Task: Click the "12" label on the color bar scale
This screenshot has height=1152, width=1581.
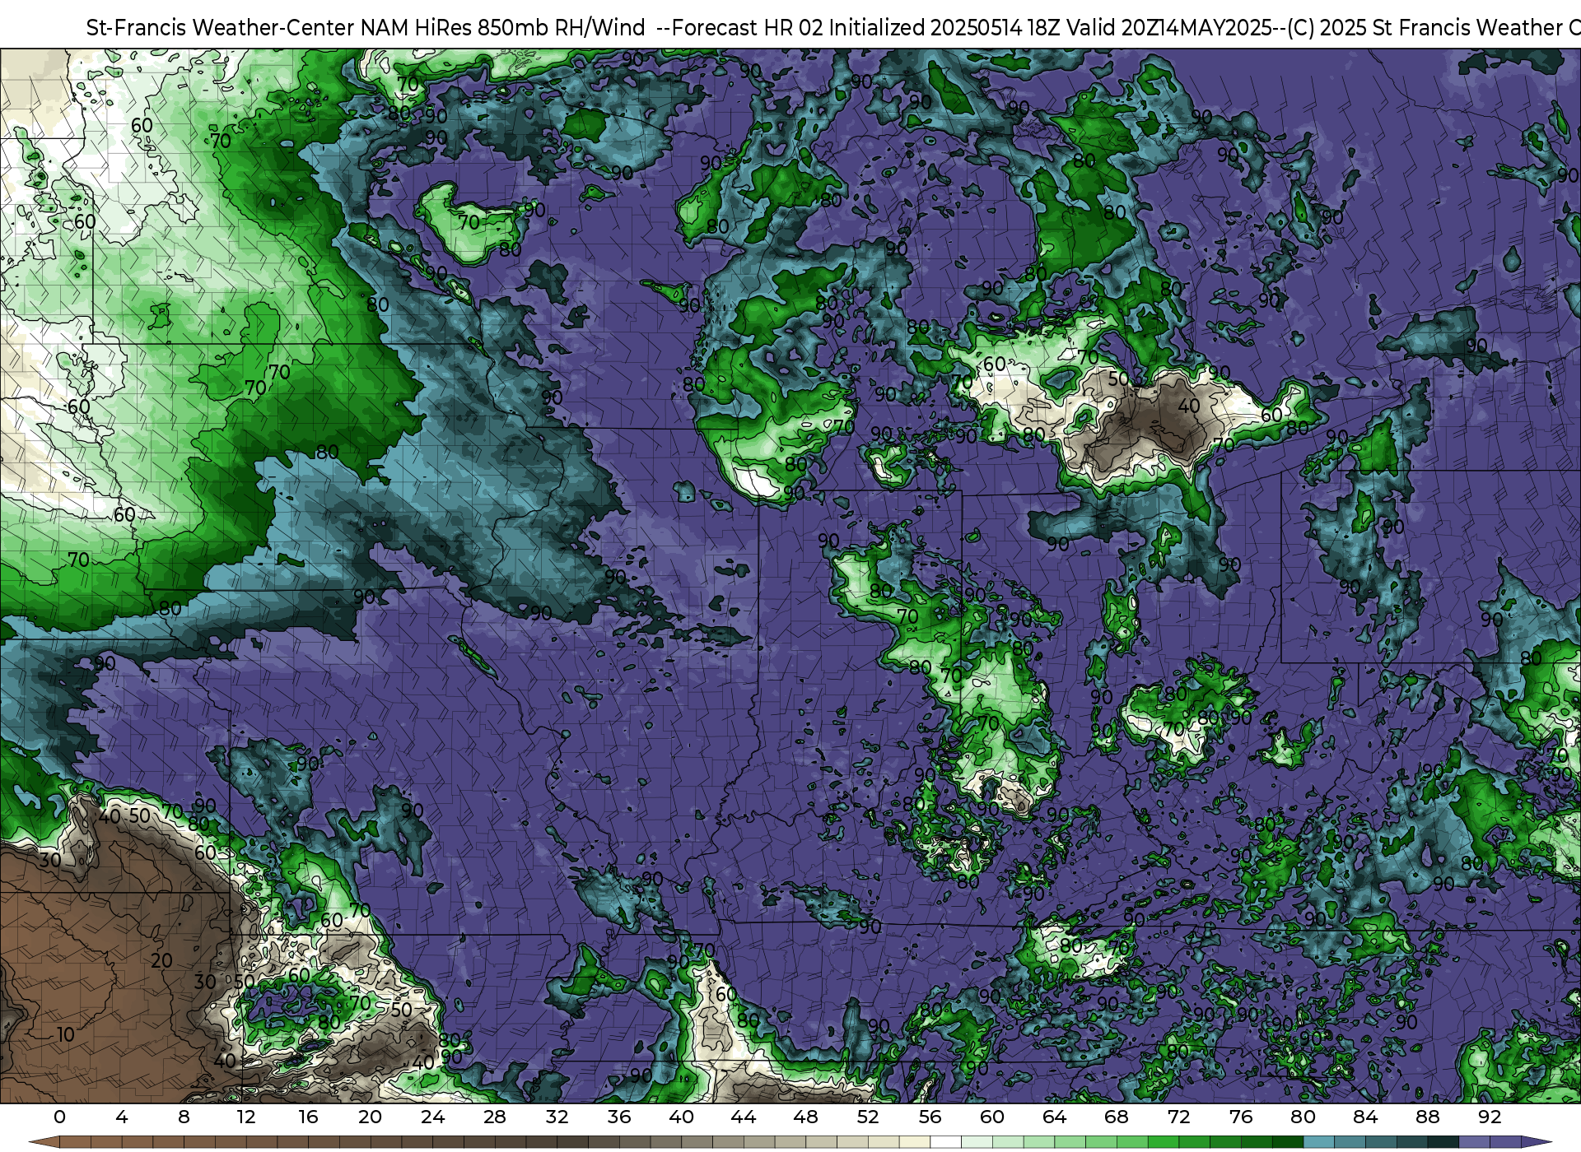Action: (246, 1117)
